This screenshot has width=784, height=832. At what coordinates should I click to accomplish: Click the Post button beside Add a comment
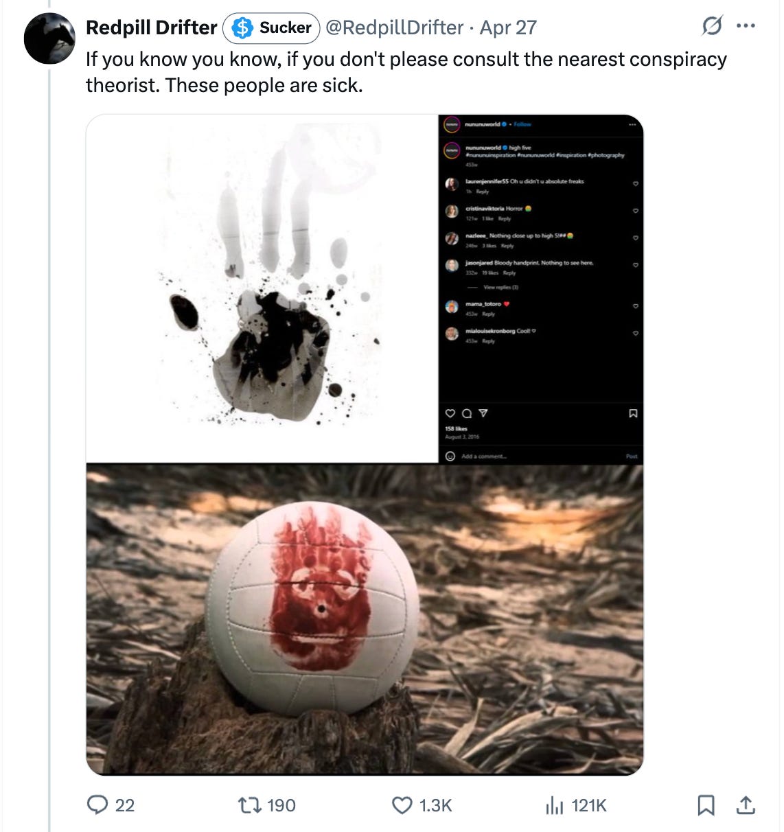631,456
